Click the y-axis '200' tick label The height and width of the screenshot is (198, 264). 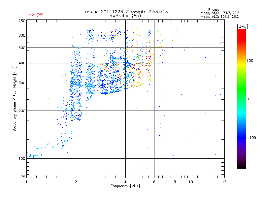pos(22,111)
